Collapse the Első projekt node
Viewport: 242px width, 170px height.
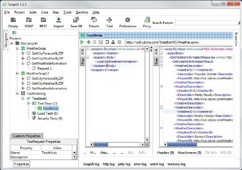[x=12, y=43]
